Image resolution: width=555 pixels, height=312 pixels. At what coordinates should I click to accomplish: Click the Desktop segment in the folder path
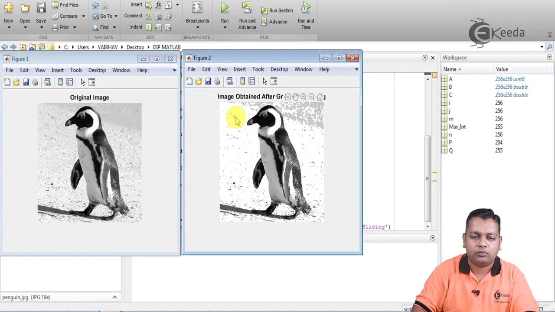(135, 47)
